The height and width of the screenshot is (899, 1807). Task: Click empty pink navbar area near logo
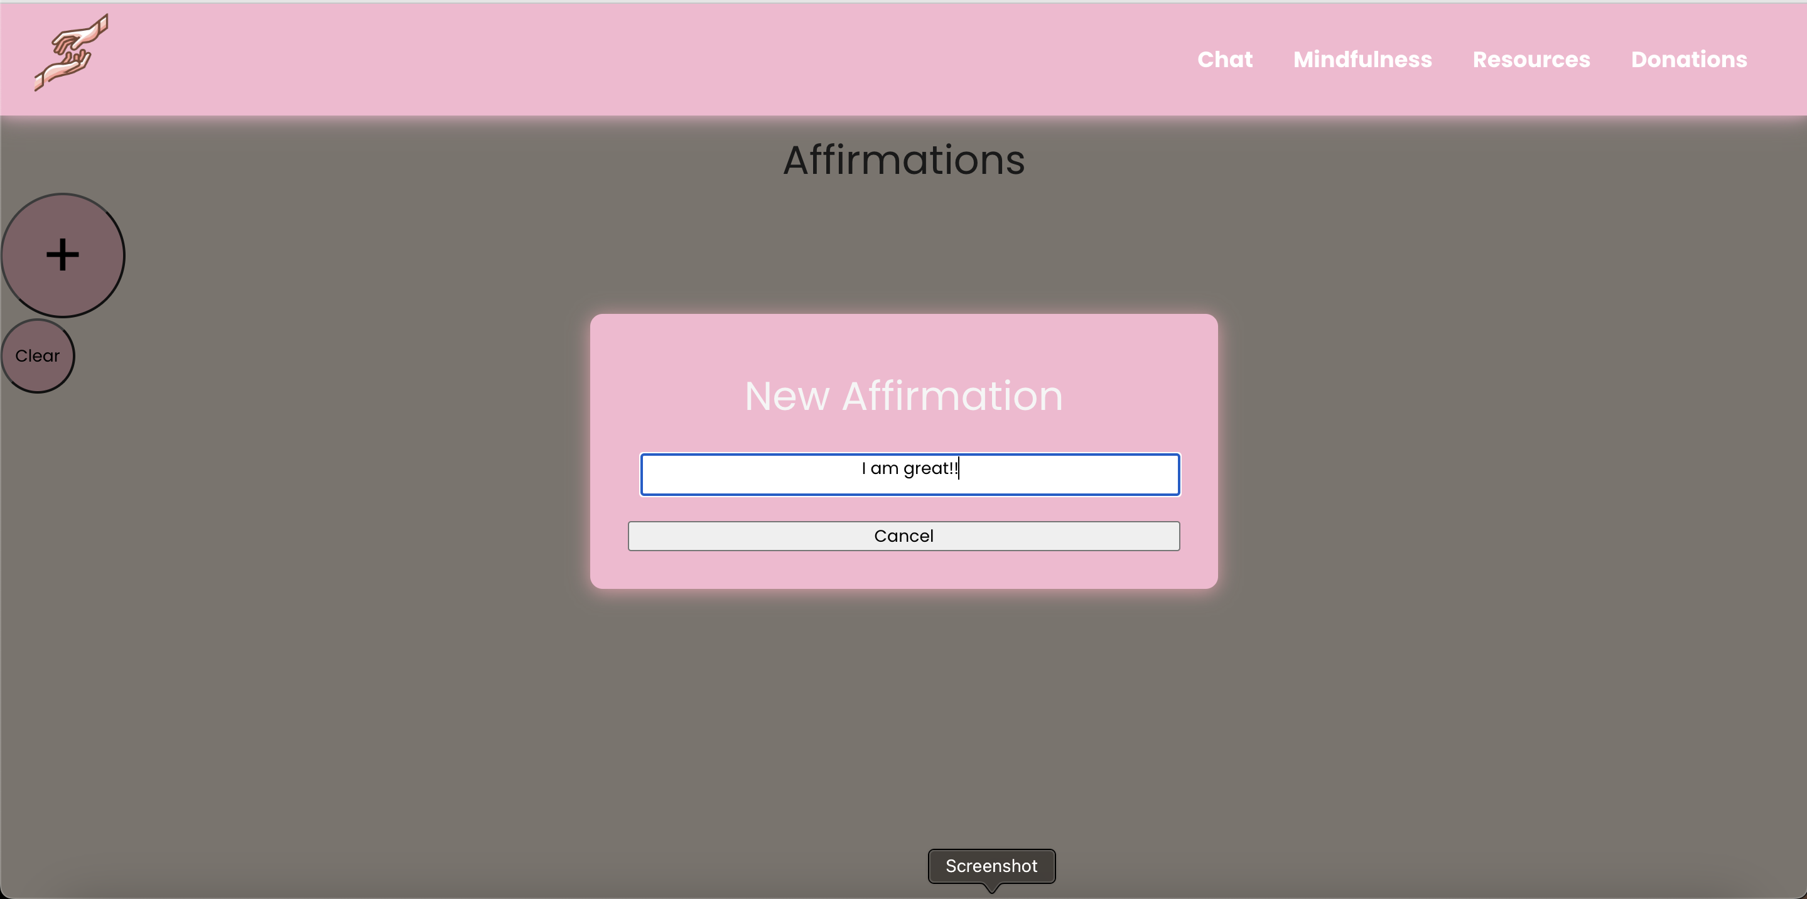click(x=421, y=60)
